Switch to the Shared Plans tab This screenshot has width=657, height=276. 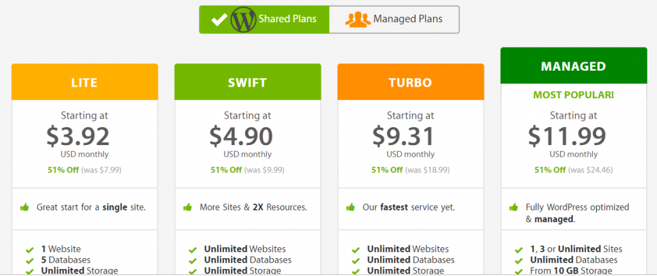264,19
